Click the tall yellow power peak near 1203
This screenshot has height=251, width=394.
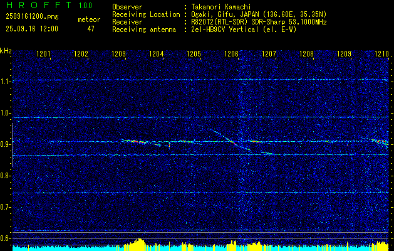(x=138, y=244)
